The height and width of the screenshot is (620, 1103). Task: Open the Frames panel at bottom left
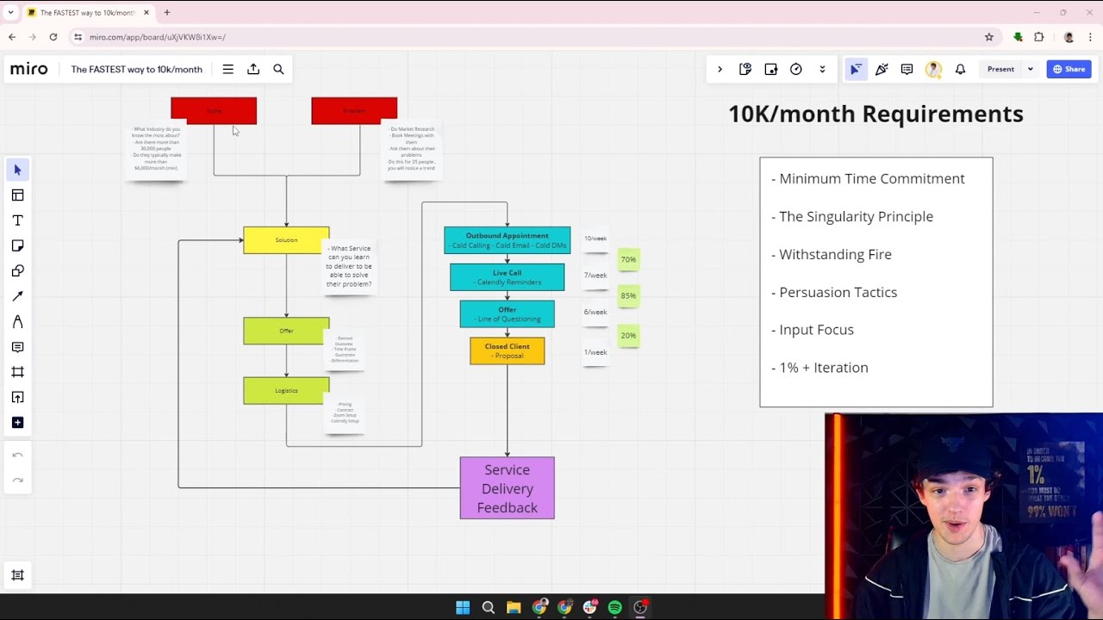(x=17, y=575)
